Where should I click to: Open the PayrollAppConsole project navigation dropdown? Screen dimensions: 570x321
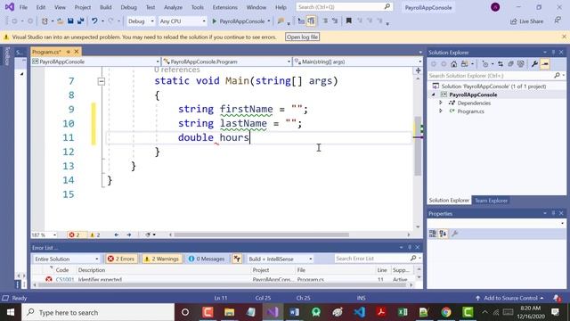click(x=95, y=62)
